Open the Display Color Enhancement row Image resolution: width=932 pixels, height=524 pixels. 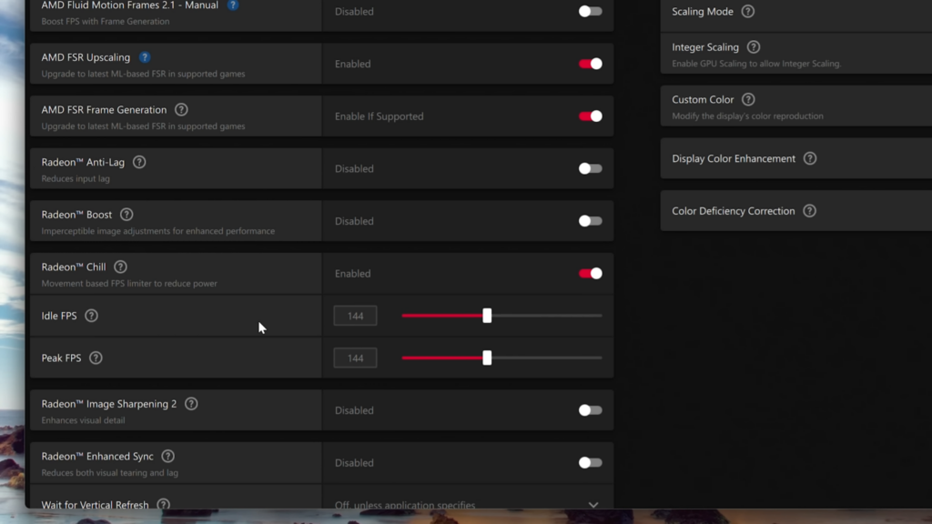[x=795, y=158]
